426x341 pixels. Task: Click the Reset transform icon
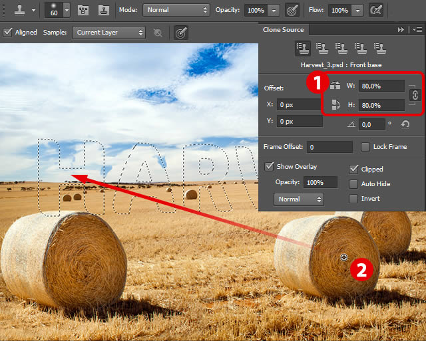pos(405,124)
